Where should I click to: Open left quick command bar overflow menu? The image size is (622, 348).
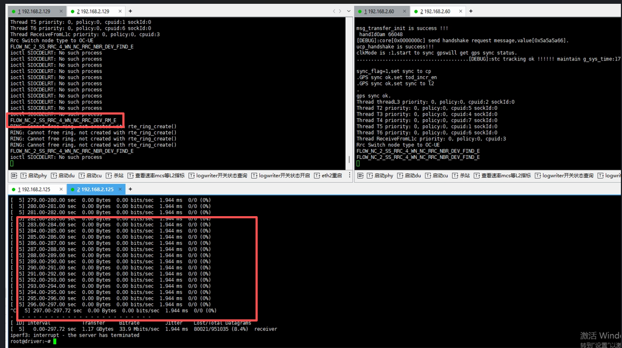pyautogui.click(x=349, y=176)
